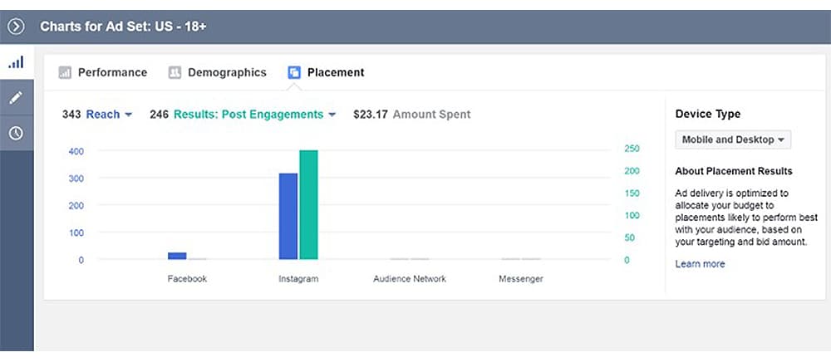Select the Placement tab label
This screenshot has width=831, height=362.
click(336, 72)
